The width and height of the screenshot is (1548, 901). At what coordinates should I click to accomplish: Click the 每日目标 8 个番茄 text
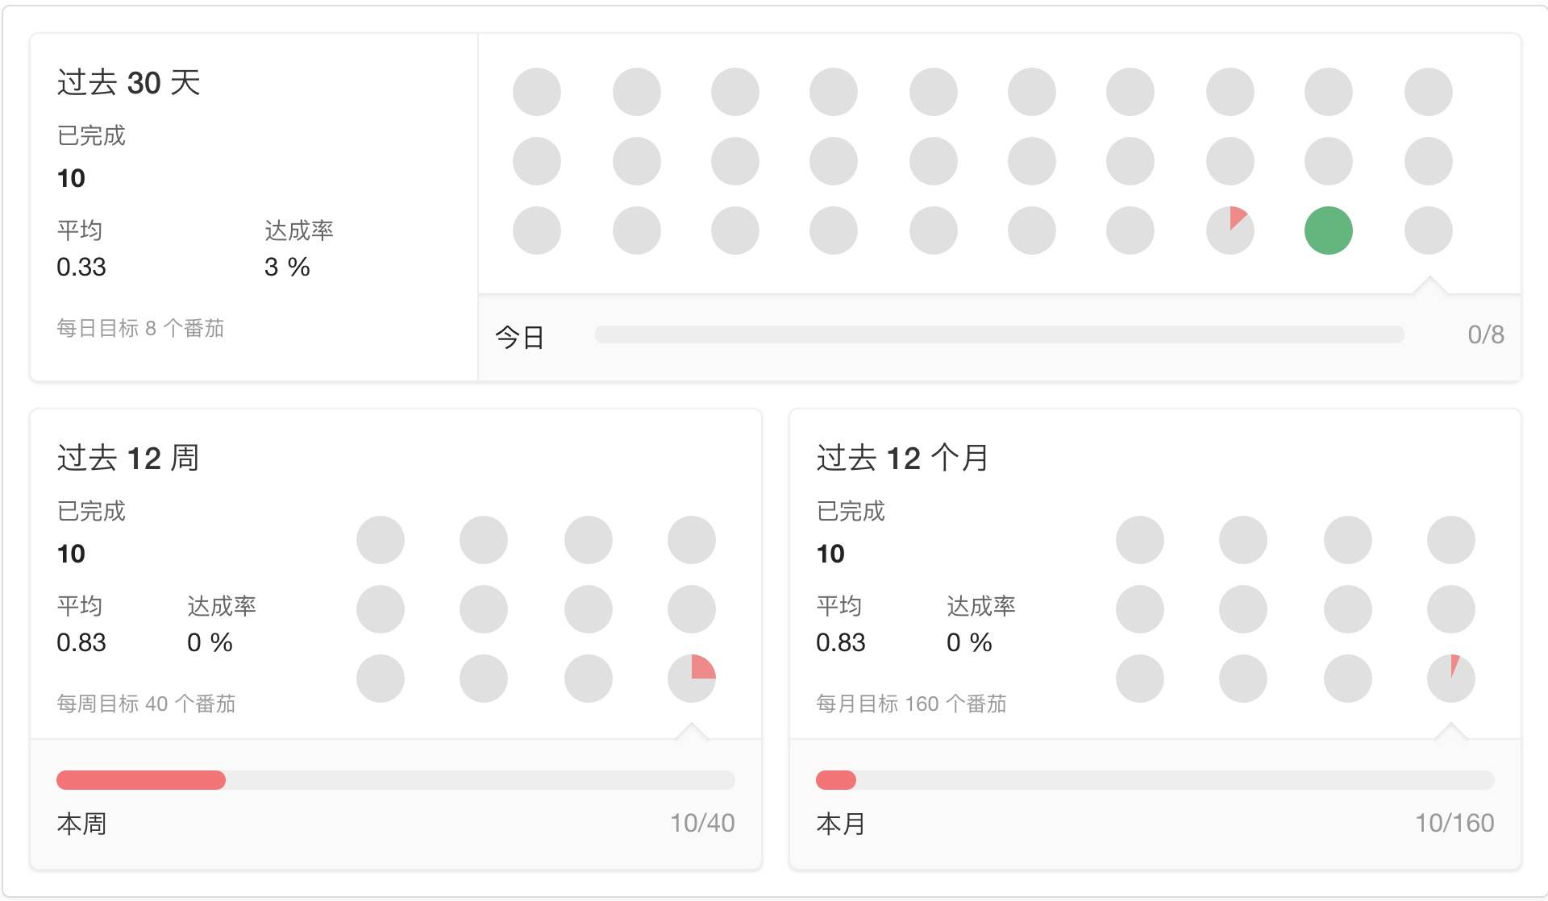point(140,328)
